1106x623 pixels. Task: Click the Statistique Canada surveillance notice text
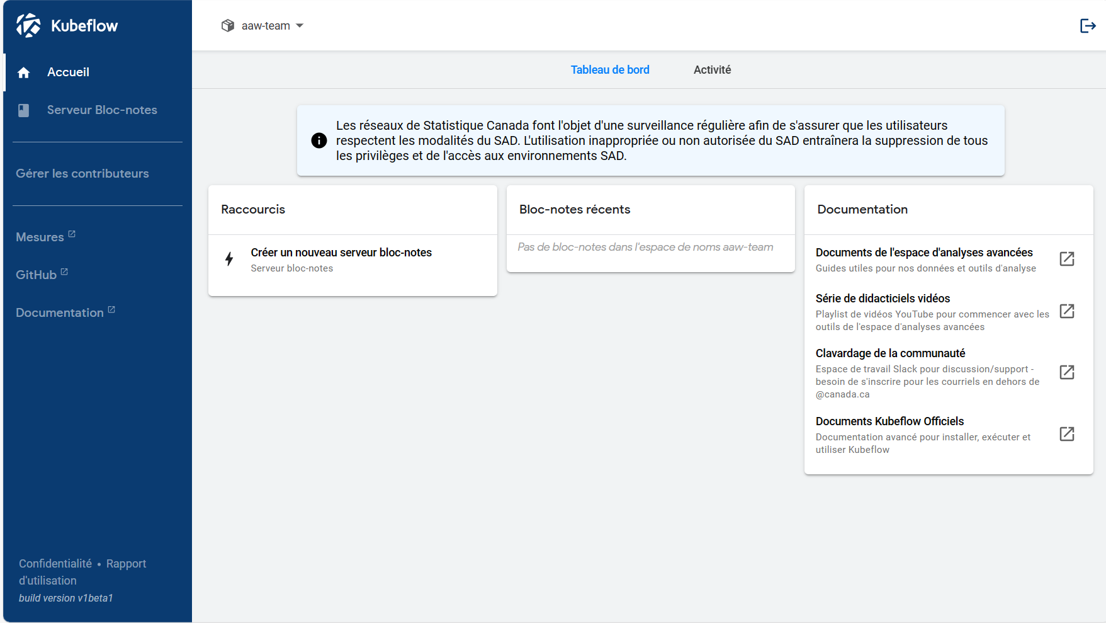tap(662, 140)
